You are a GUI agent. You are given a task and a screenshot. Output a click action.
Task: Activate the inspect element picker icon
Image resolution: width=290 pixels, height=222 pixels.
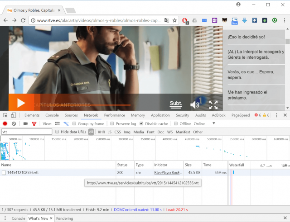tap(5, 115)
